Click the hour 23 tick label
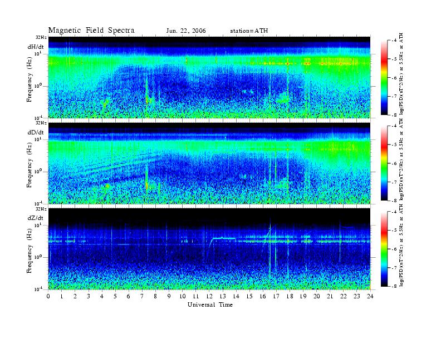The height and width of the screenshot is (340, 441). pos(356,297)
